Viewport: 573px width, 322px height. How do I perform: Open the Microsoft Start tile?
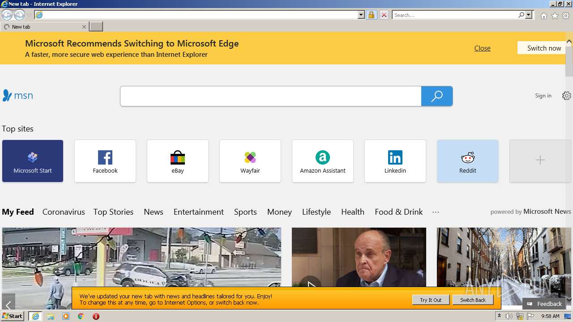click(33, 161)
